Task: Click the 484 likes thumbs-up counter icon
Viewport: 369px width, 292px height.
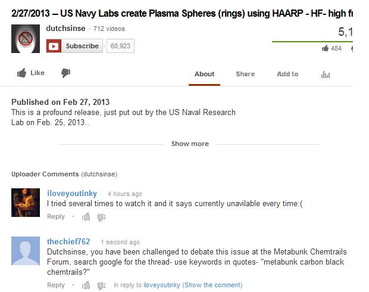Action: (325, 49)
